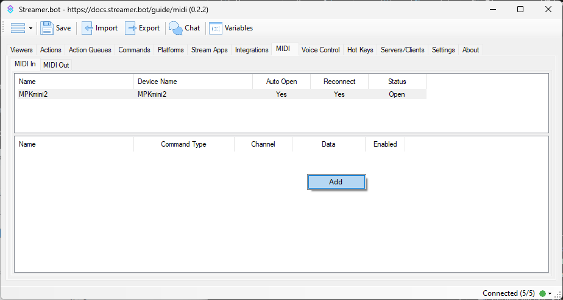The image size is (563, 300).
Task: Open the Hot Keys tab
Action: tap(360, 50)
